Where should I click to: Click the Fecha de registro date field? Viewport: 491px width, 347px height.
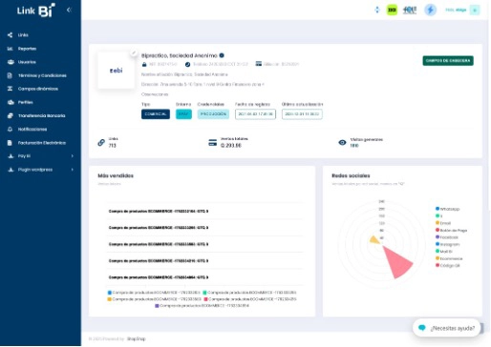pyautogui.click(x=255, y=114)
